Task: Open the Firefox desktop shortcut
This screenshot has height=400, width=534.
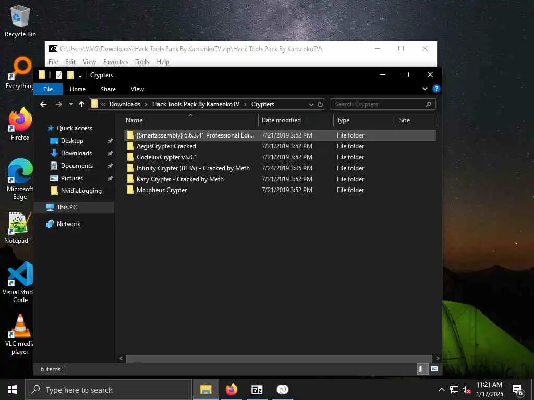Action: (20, 124)
